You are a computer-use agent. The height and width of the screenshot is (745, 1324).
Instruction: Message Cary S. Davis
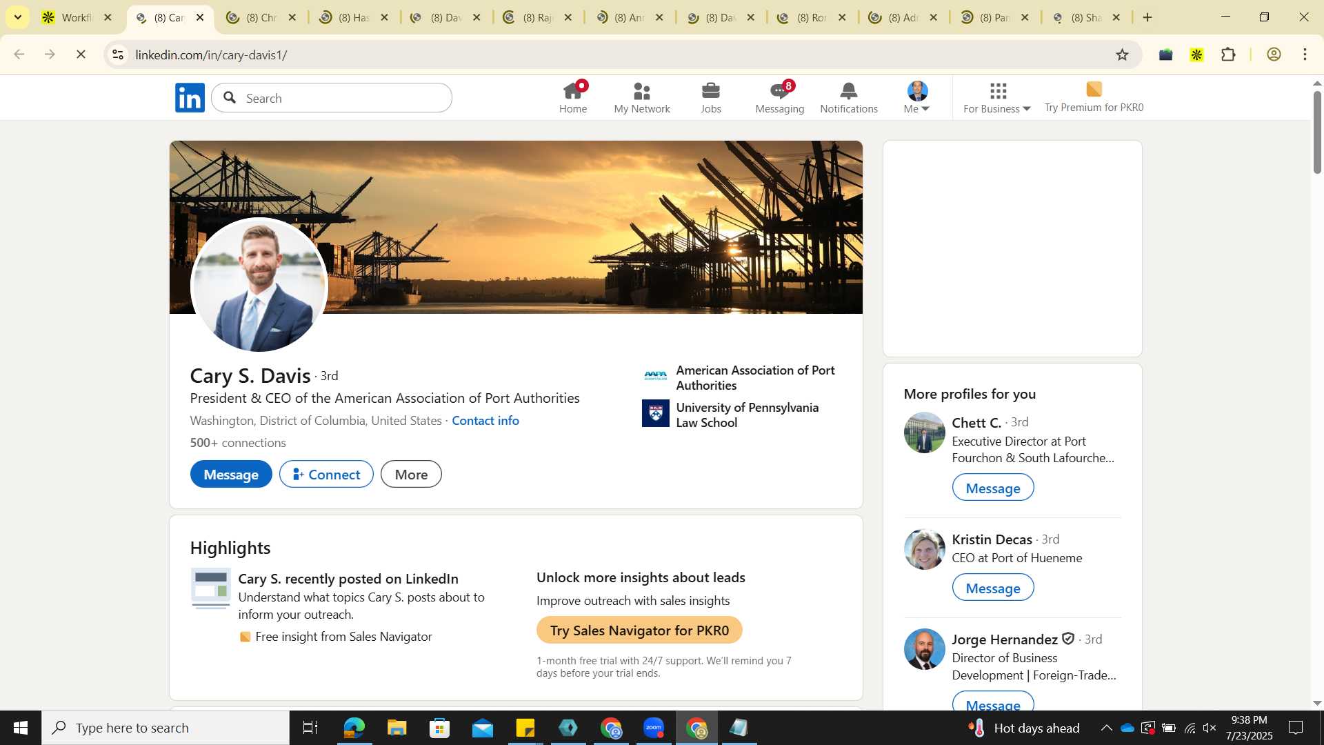coord(231,474)
